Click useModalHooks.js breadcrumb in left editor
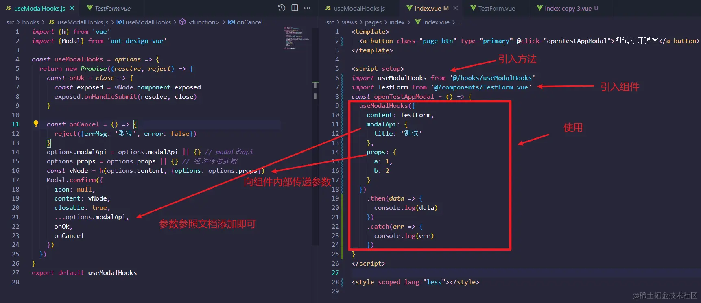 83,22
